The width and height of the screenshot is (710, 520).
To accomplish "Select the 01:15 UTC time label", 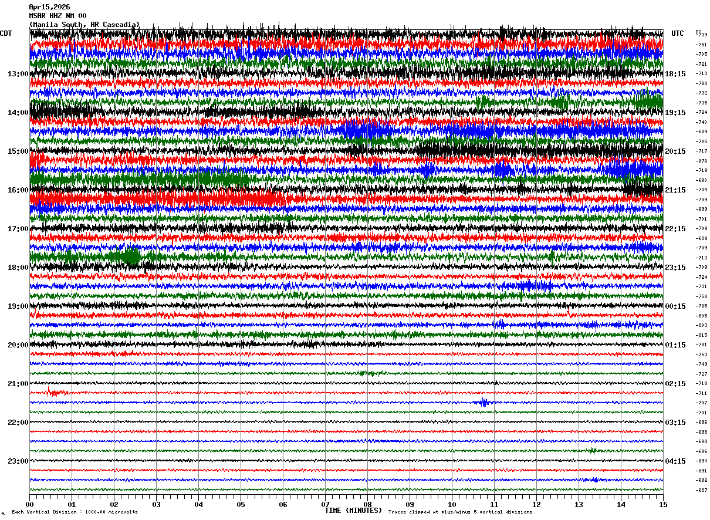I will 675,345.
